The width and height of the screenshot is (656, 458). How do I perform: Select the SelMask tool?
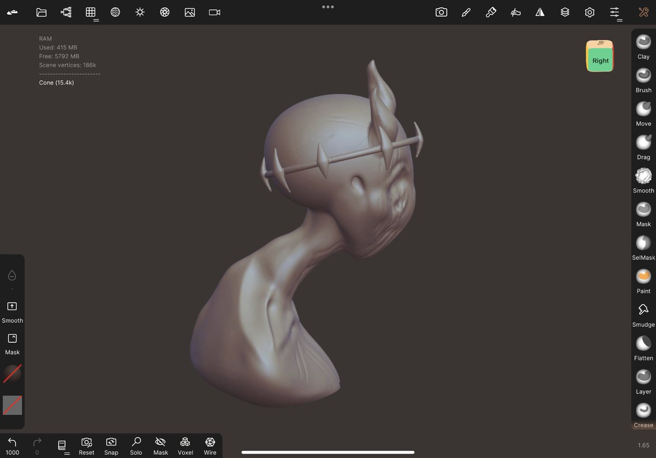point(643,247)
